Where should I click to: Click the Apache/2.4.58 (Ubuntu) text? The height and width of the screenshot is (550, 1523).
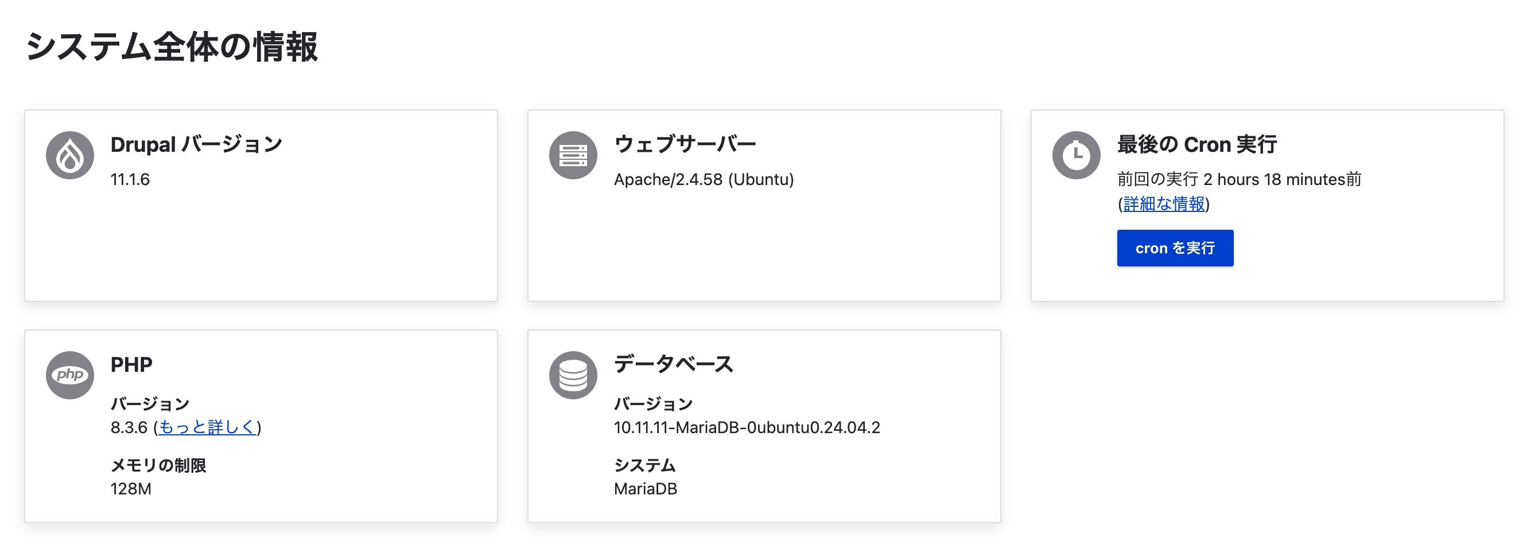pyautogui.click(x=704, y=179)
